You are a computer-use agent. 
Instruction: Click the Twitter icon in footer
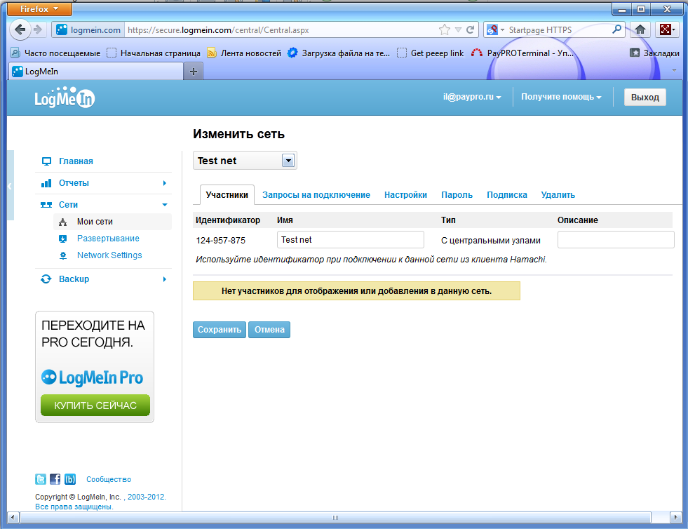[x=41, y=480]
